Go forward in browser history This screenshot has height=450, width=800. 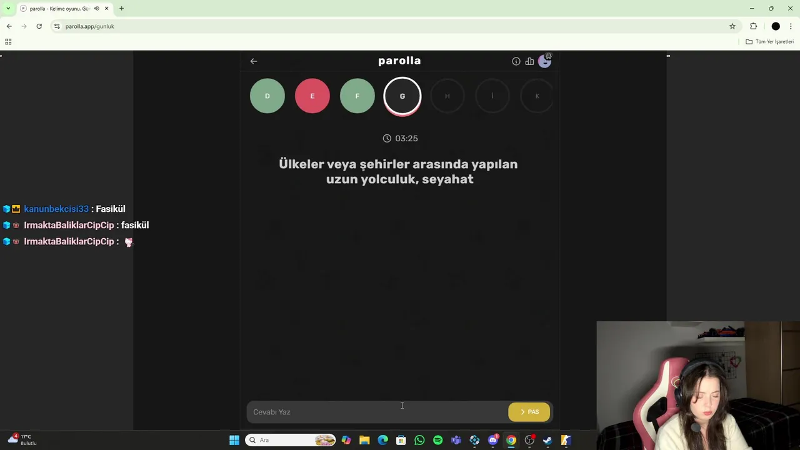(24, 26)
